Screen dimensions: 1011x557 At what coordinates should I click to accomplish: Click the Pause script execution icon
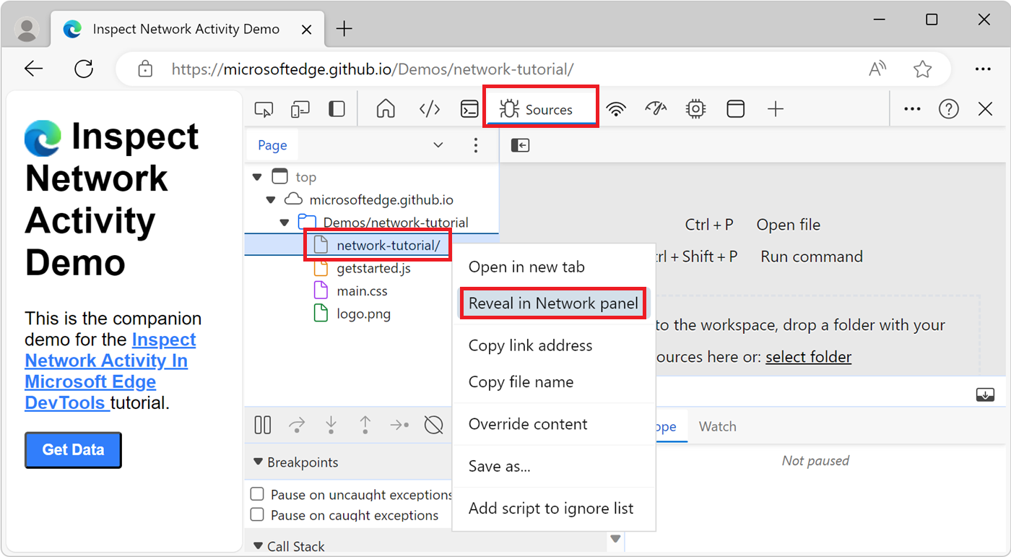[262, 425]
